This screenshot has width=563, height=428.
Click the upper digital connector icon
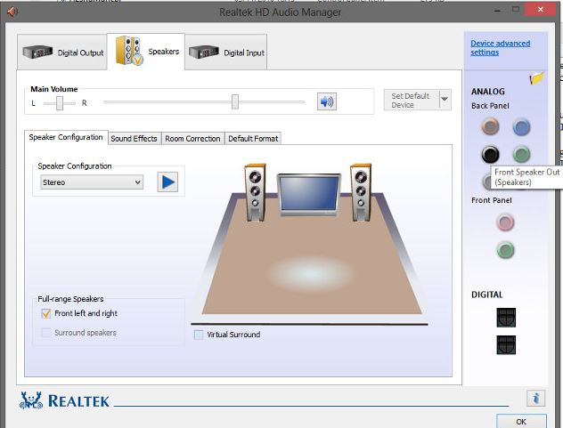(x=506, y=318)
